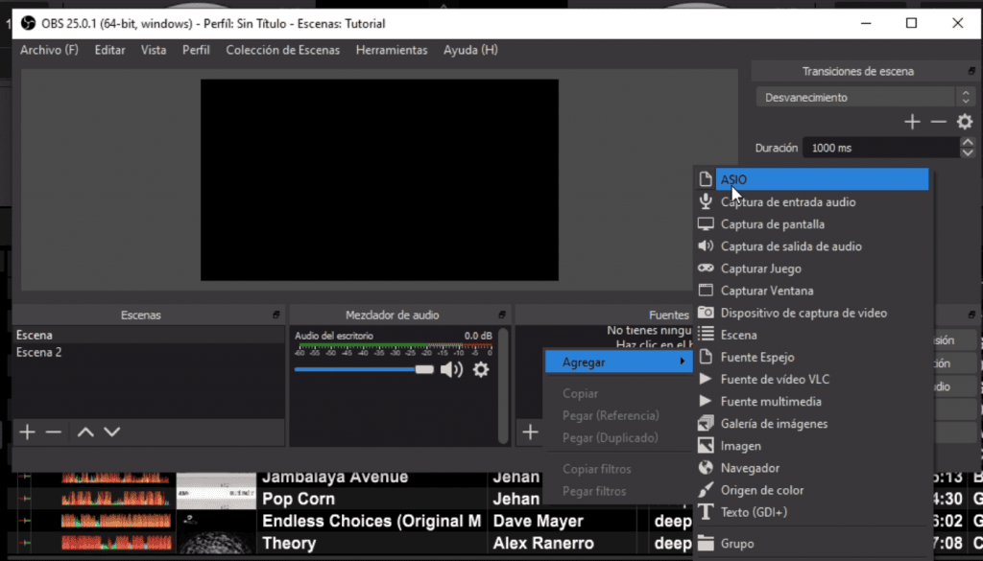The width and height of the screenshot is (983, 561).
Task: Add a new scene
Action: click(27, 432)
